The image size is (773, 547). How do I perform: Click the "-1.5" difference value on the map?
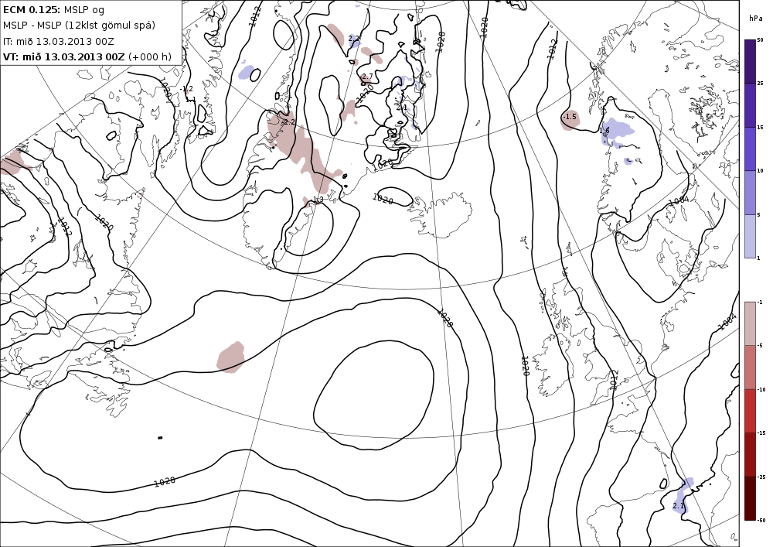tap(570, 117)
